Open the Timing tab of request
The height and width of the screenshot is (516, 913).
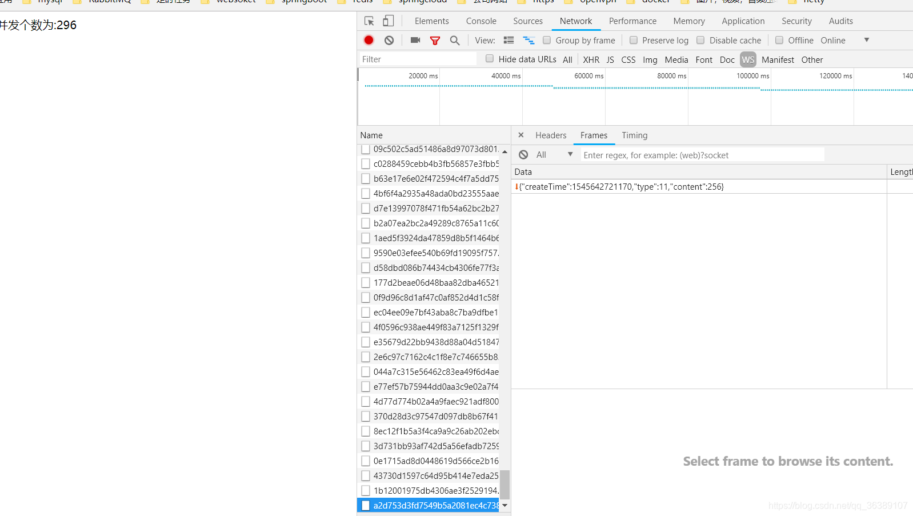(x=635, y=135)
